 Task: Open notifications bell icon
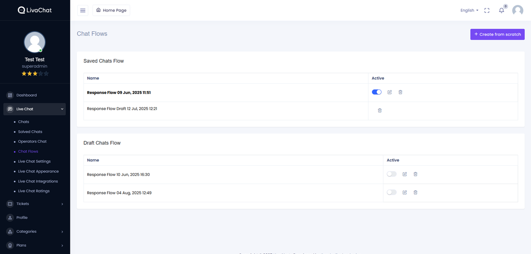coord(501,11)
